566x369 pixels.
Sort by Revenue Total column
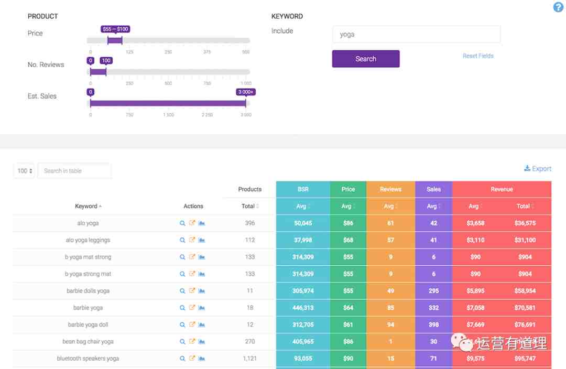point(525,206)
